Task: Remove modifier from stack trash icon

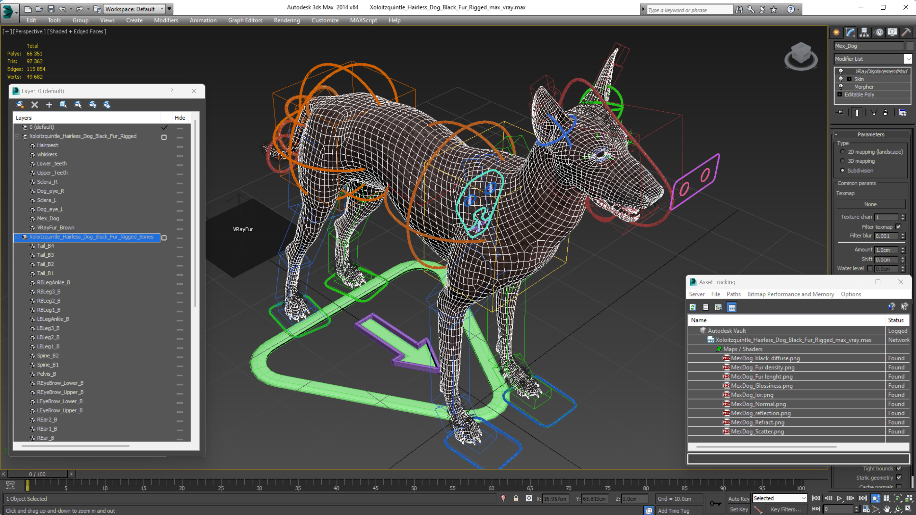Action: pyautogui.click(x=885, y=113)
